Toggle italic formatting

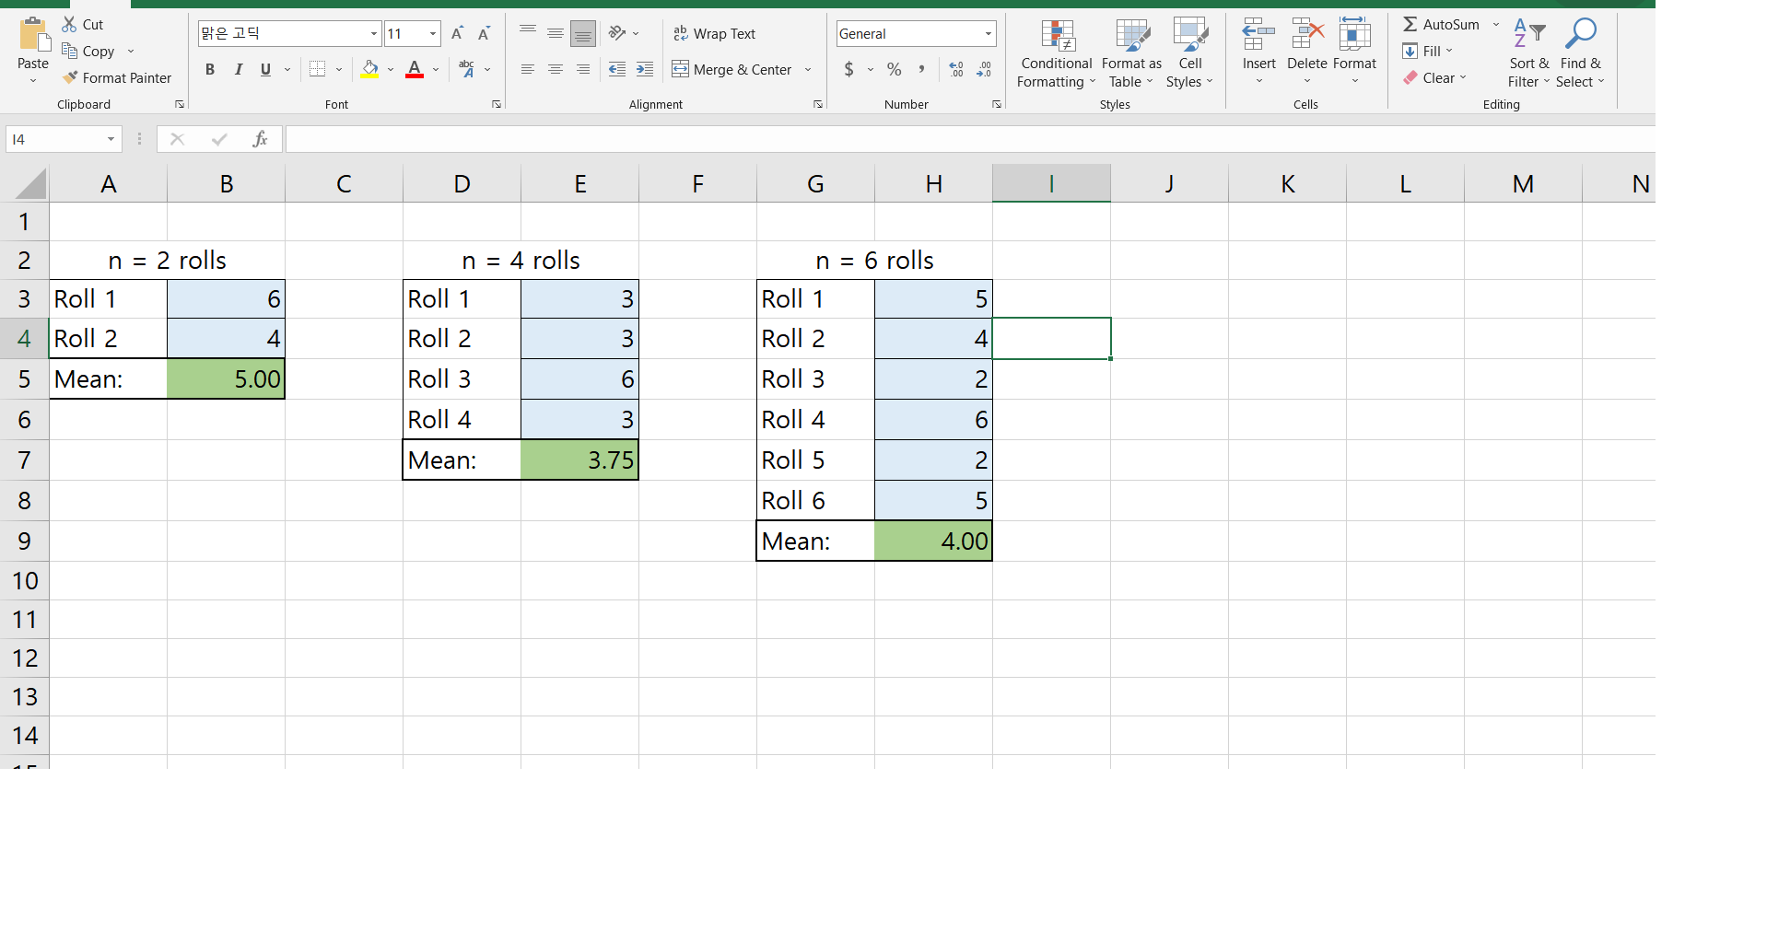tap(238, 69)
